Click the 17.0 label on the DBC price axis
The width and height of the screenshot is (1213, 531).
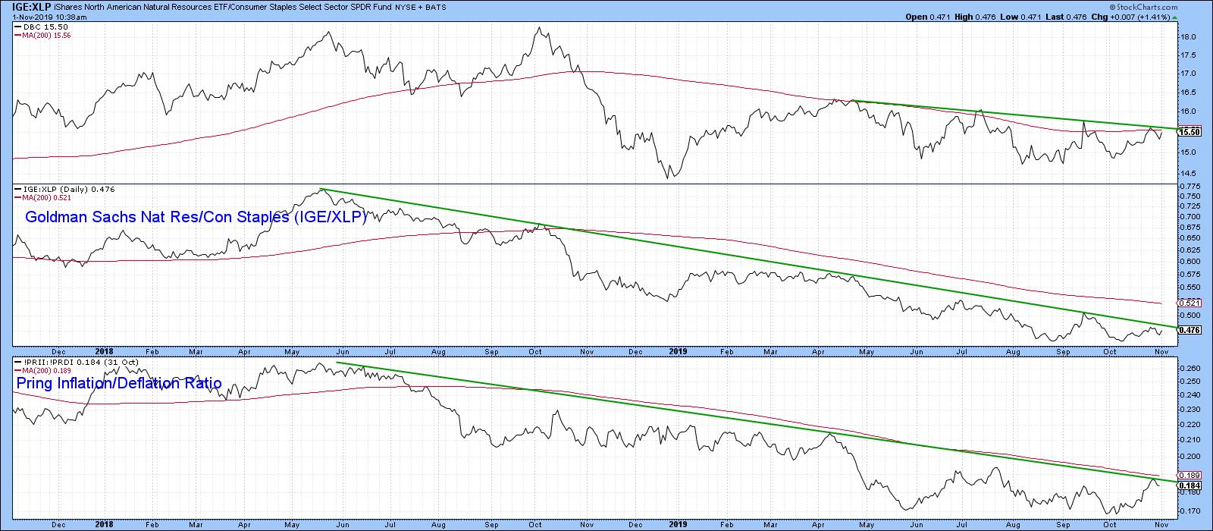pyautogui.click(x=1189, y=74)
